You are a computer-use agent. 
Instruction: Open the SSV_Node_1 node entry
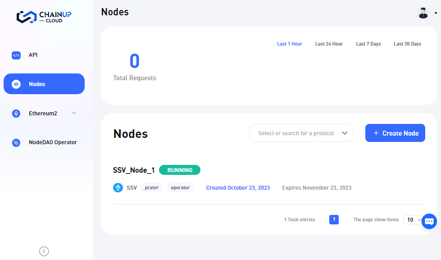(x=134, y=170)
